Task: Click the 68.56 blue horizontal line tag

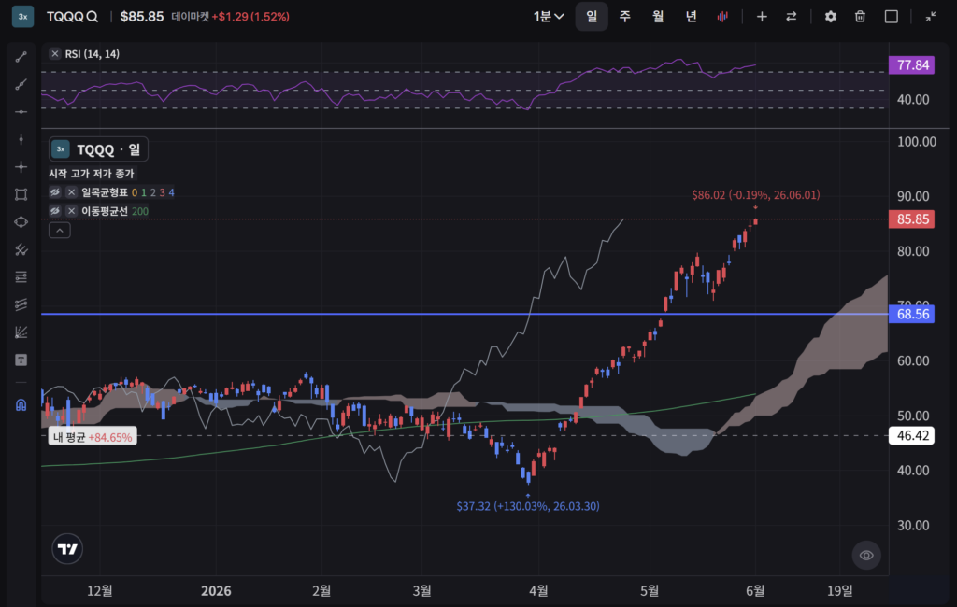Action: [912, 314]
